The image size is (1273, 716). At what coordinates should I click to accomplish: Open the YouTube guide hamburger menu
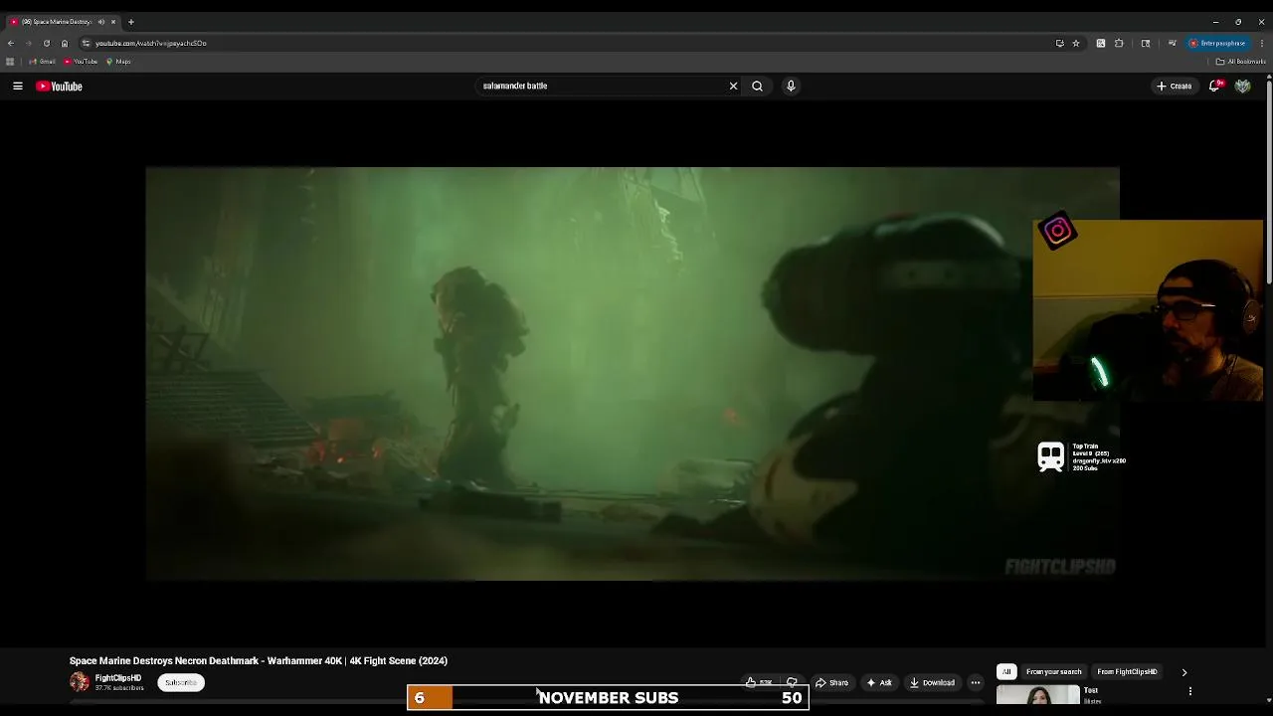point(18,87)
